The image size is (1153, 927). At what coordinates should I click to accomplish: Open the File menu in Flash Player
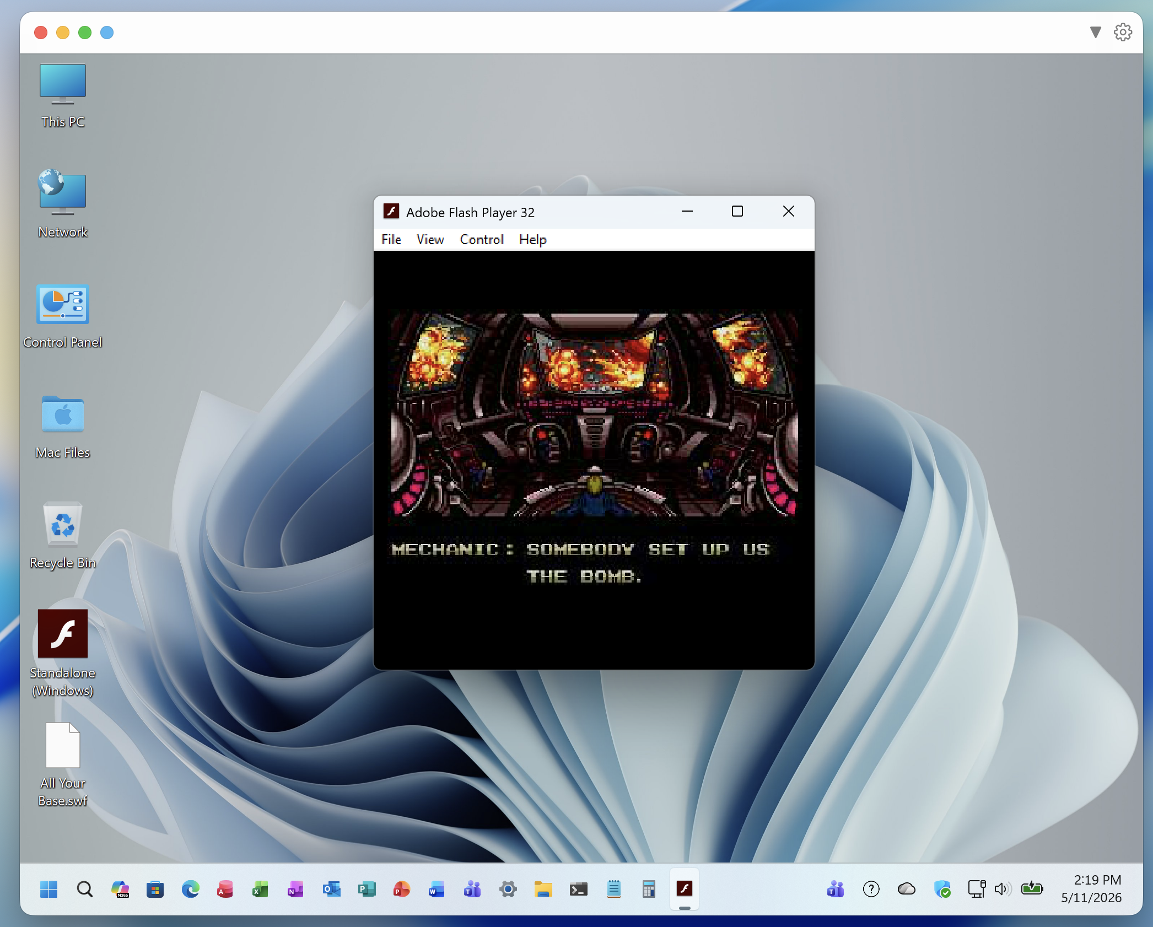click(391, 240)
